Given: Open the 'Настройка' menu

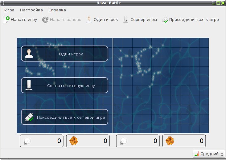Looking at the screenshot, I should 31,10.
